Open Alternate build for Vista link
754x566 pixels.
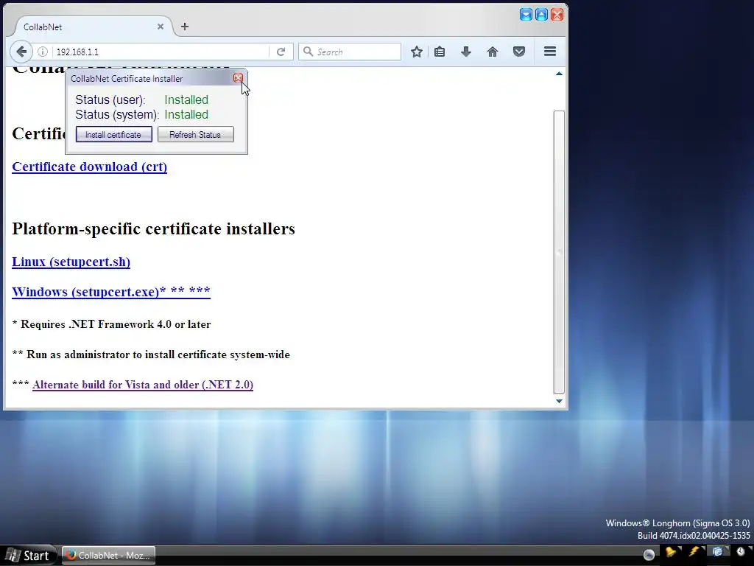point(143,385)
